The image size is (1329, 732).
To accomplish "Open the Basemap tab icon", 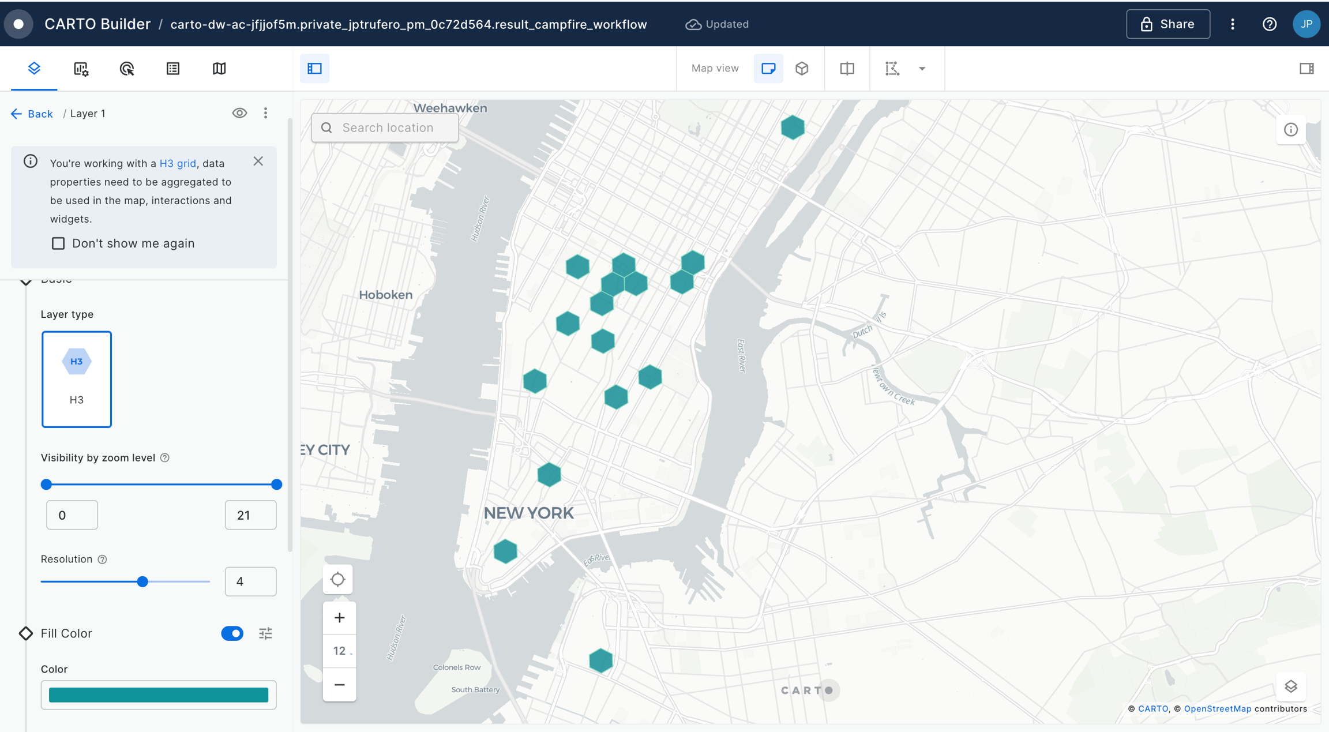I will (x=219, y=69).
